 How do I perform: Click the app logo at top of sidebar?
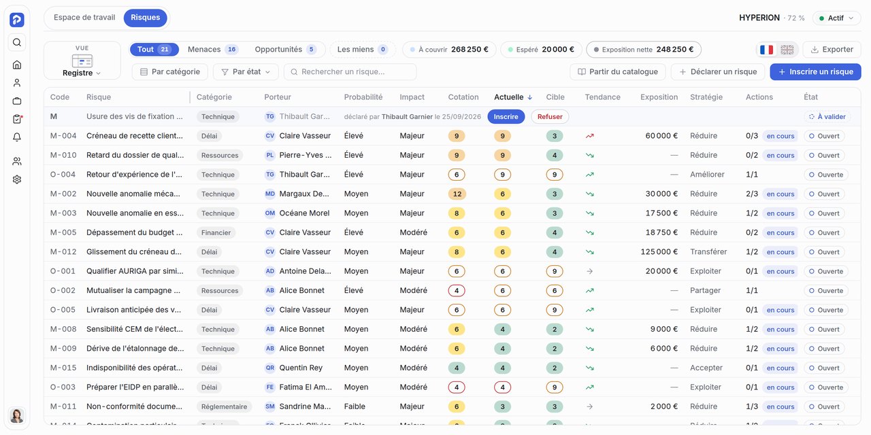pos(17,20)
